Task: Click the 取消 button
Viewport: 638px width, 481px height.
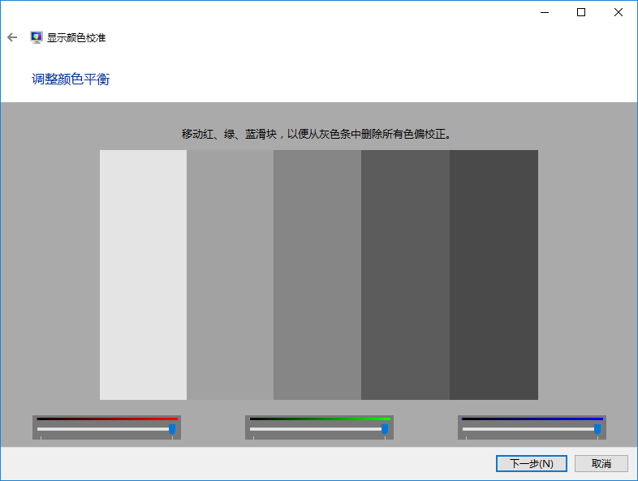Action: click(601, 463)
